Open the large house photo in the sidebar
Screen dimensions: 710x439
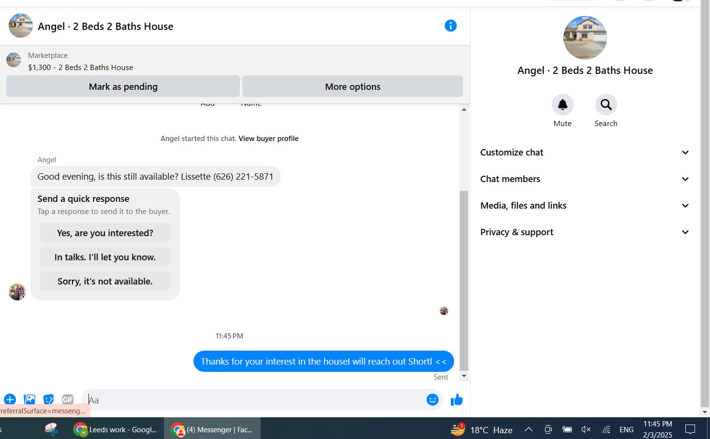pos(585,38)
